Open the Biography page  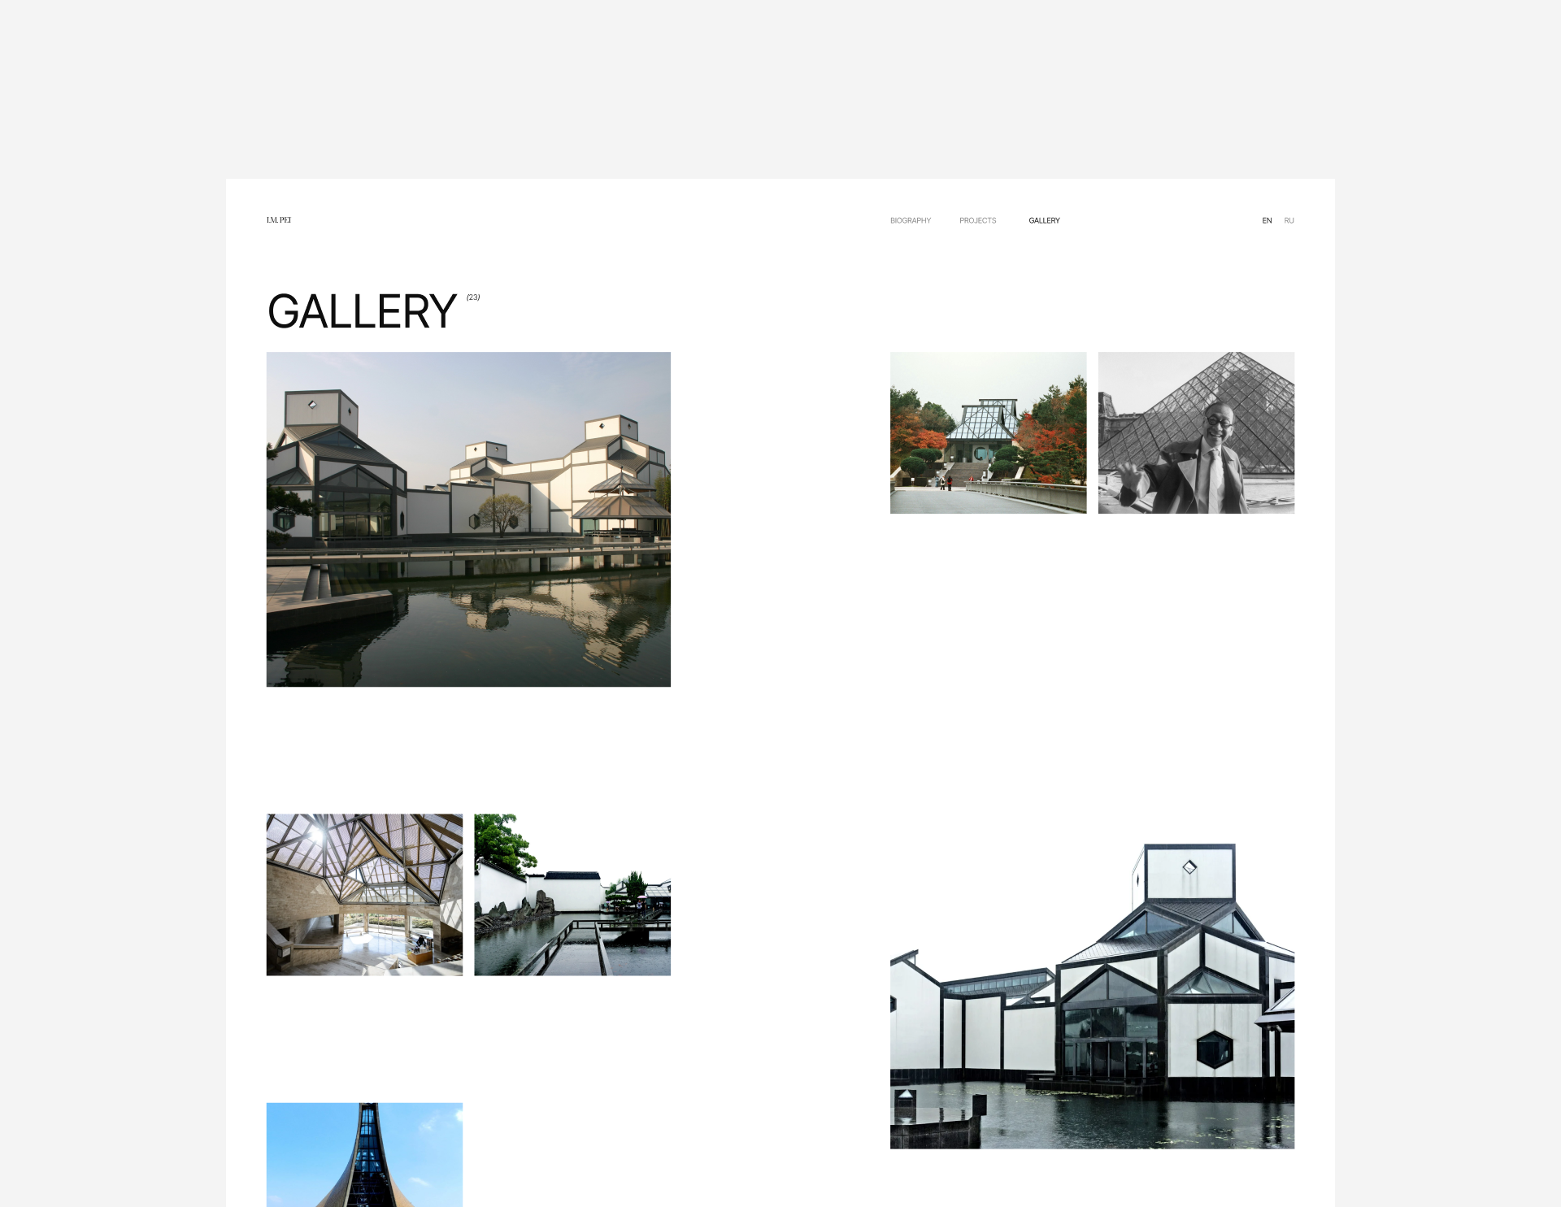point(910,221)
